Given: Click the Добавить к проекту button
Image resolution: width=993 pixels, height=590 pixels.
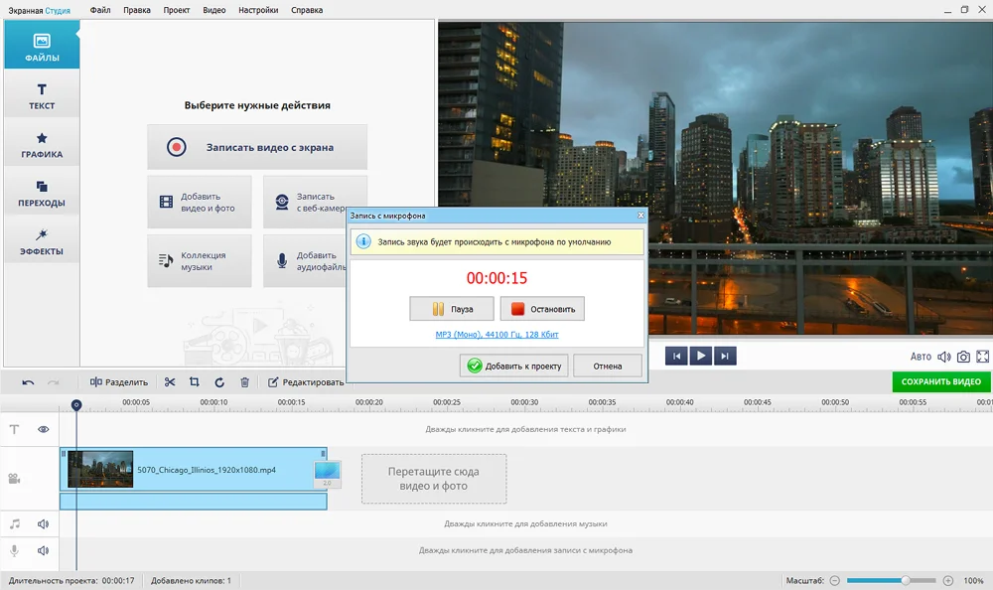Looking at the screenshot, I should [514, 366].
